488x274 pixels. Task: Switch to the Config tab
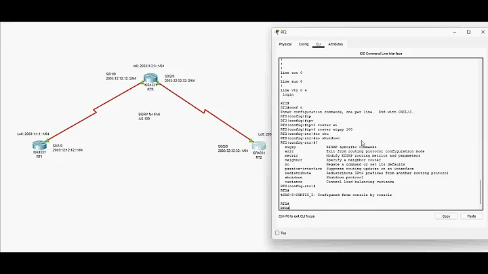click(304, 44)
